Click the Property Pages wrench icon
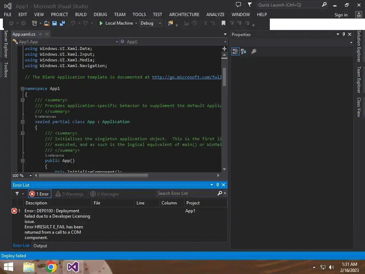The image size is (365, 274). (254, 51)
